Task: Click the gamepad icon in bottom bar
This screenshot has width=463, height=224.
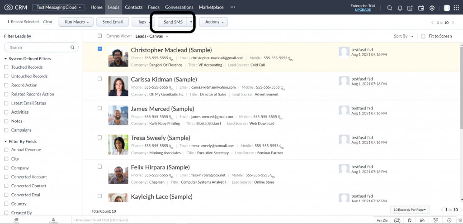Action: point(398,220)
